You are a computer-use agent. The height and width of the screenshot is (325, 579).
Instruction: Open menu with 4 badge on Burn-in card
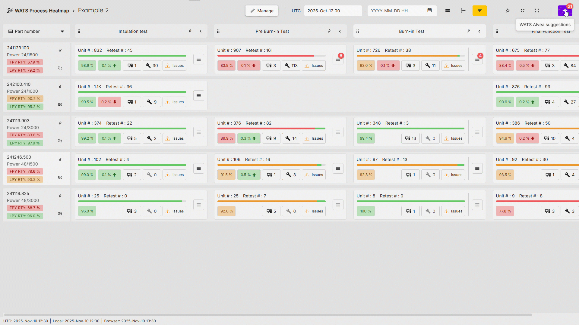477,59
